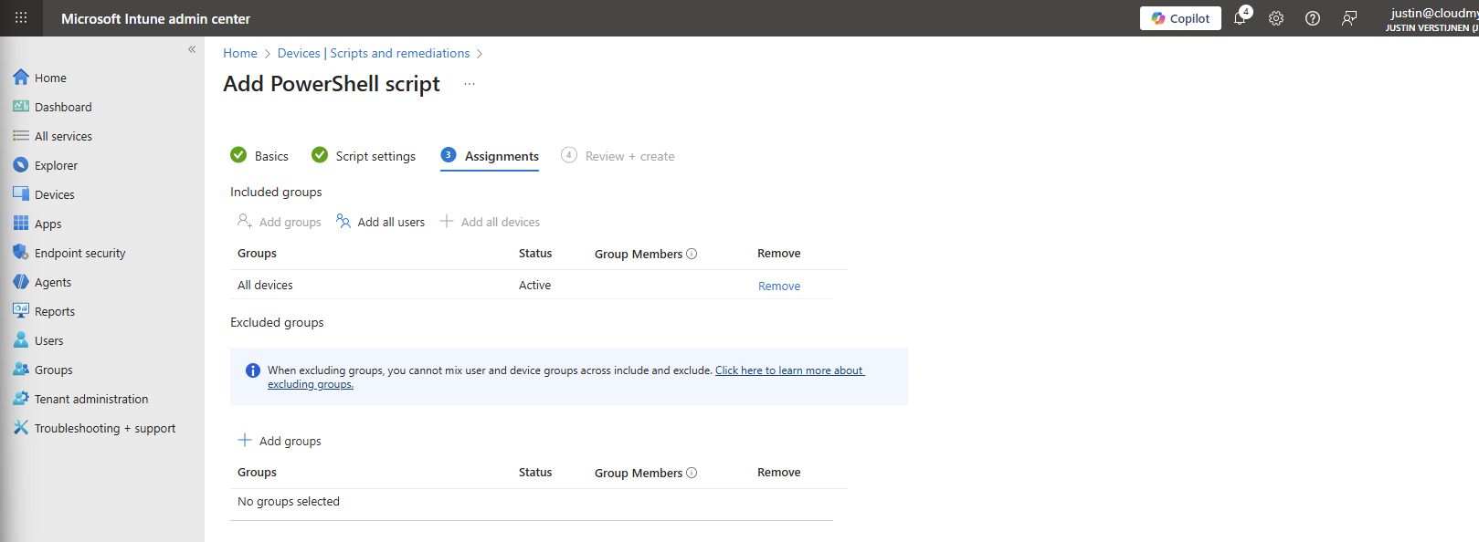The width and height of the screenshot is (1479, 542).
Task: Open the settings gear icon
Action: pyautogui.click(x=1276, y=18)
